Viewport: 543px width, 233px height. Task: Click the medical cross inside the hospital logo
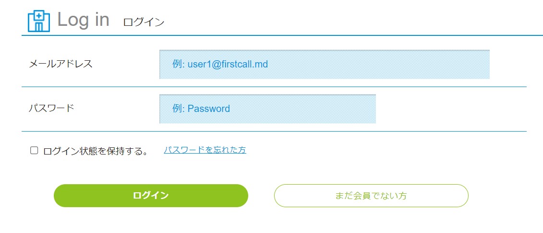[39, 16]
